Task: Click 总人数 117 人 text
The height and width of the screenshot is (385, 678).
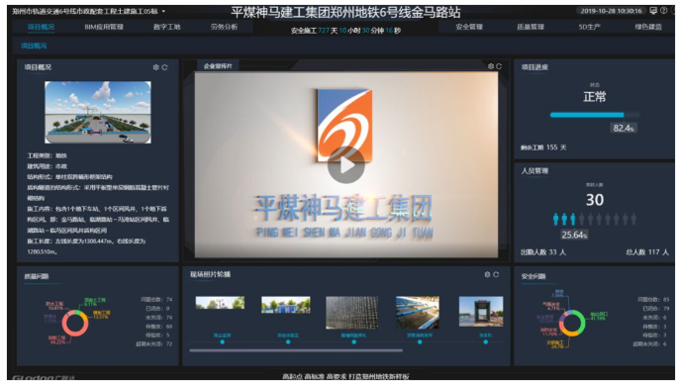Action: click(647, 252)
